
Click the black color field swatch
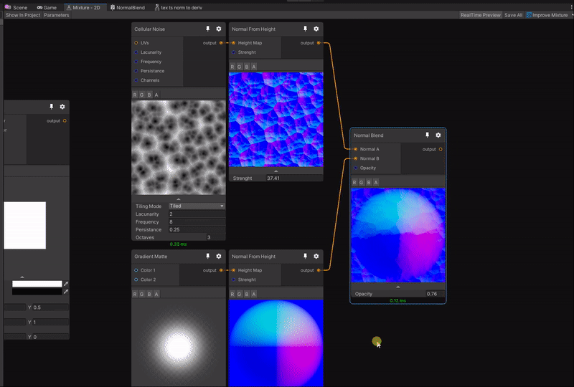point(37,292)
